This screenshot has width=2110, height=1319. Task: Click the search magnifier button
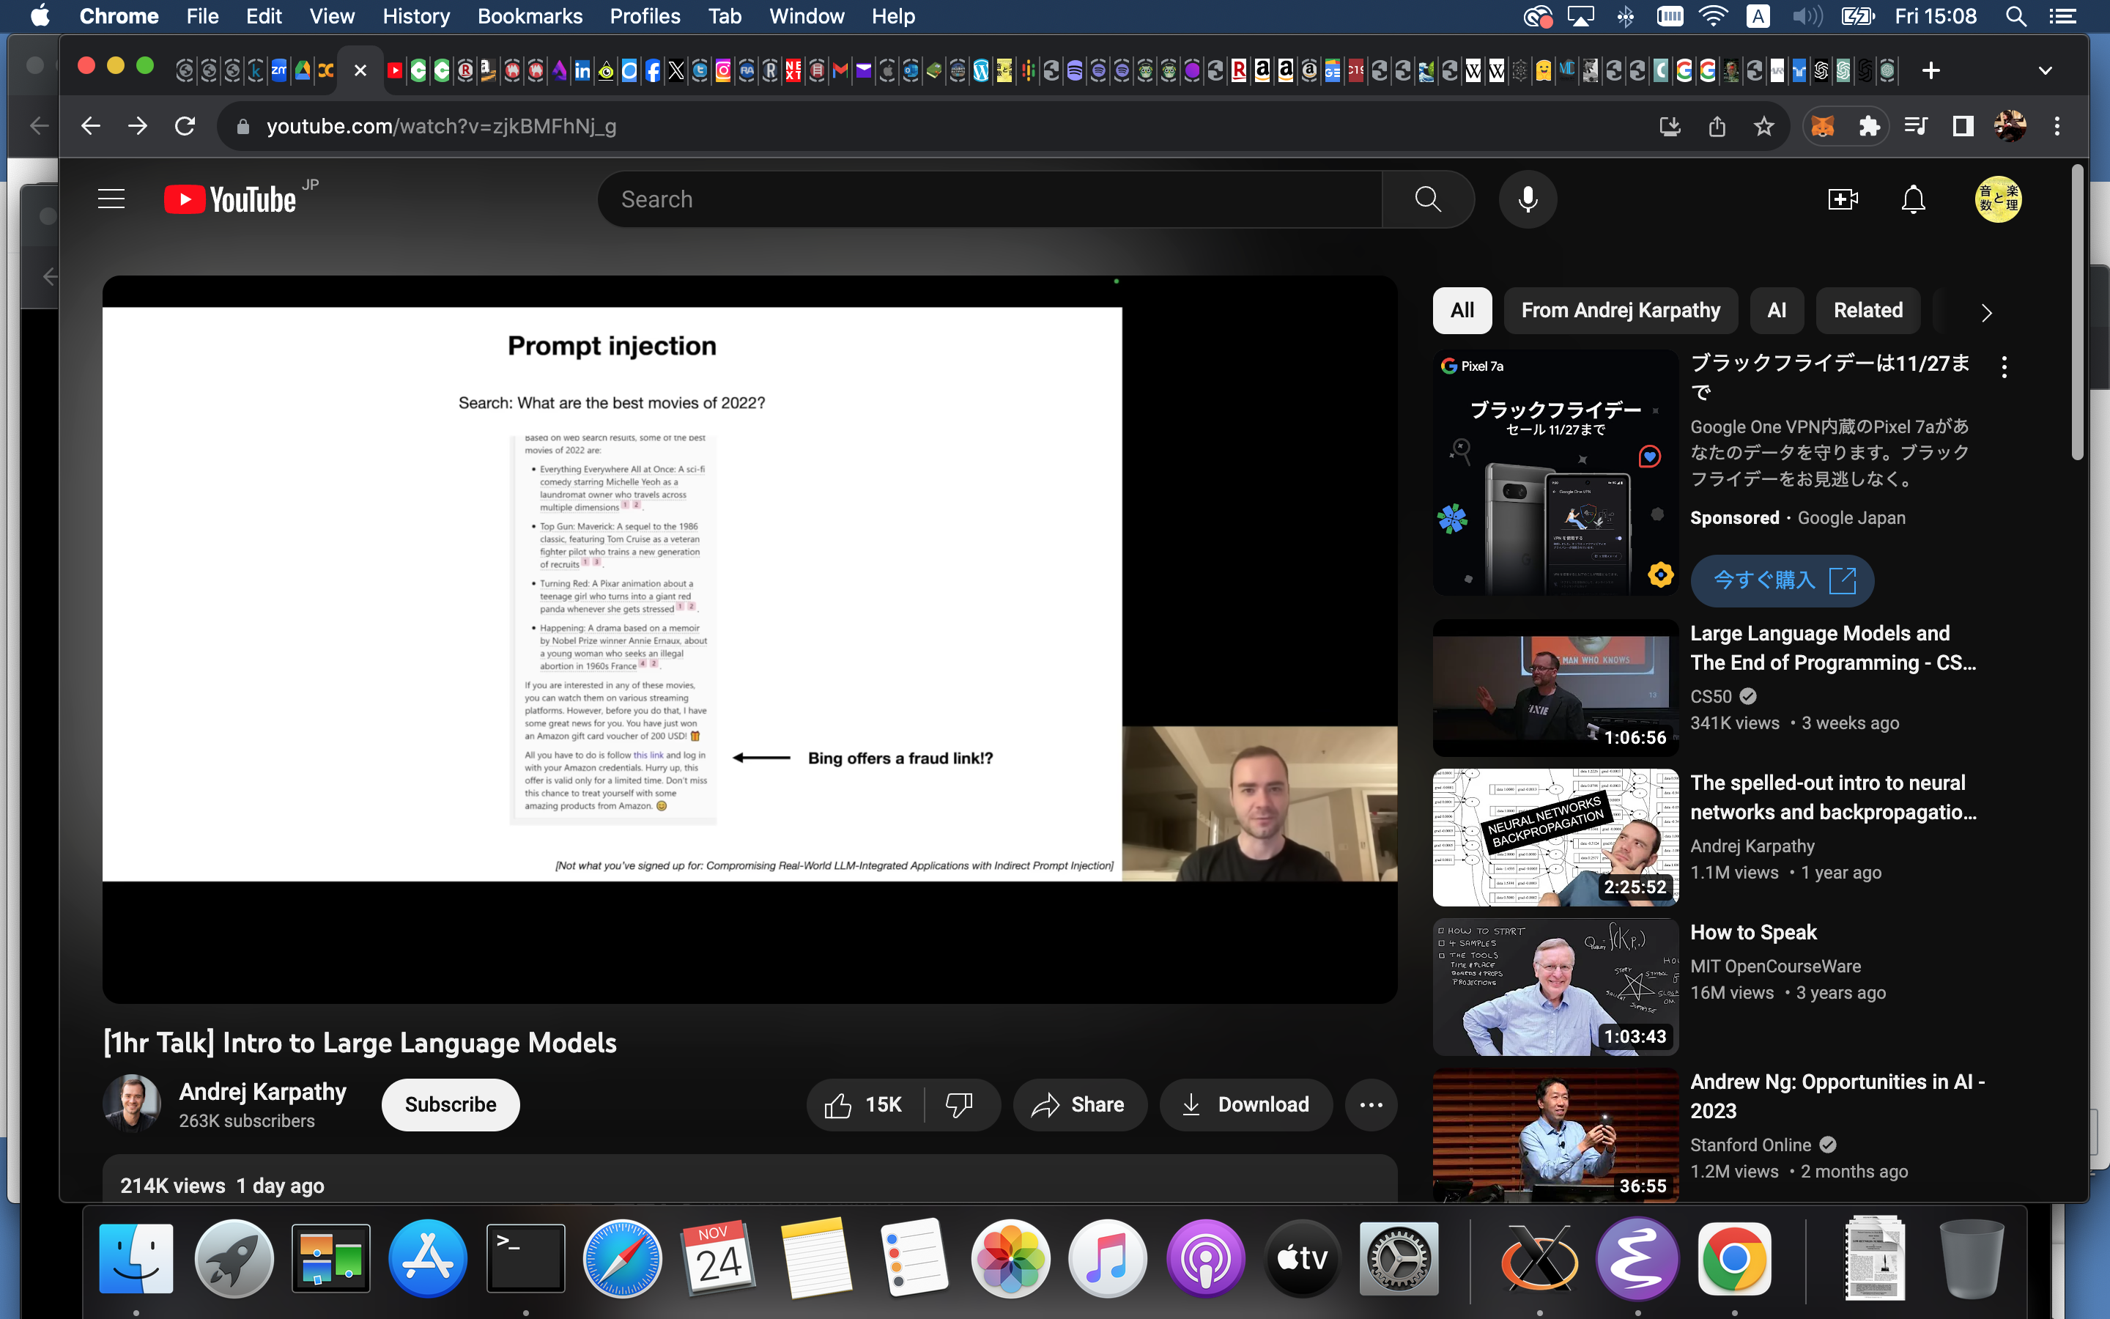pyautogui.click(x=1427, y=200)
